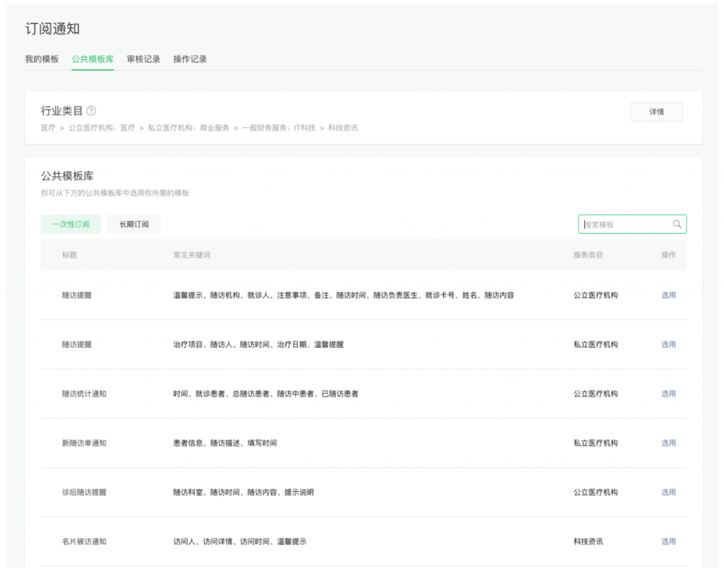选用 the 诊后随访提醒 template

(668, 493)
